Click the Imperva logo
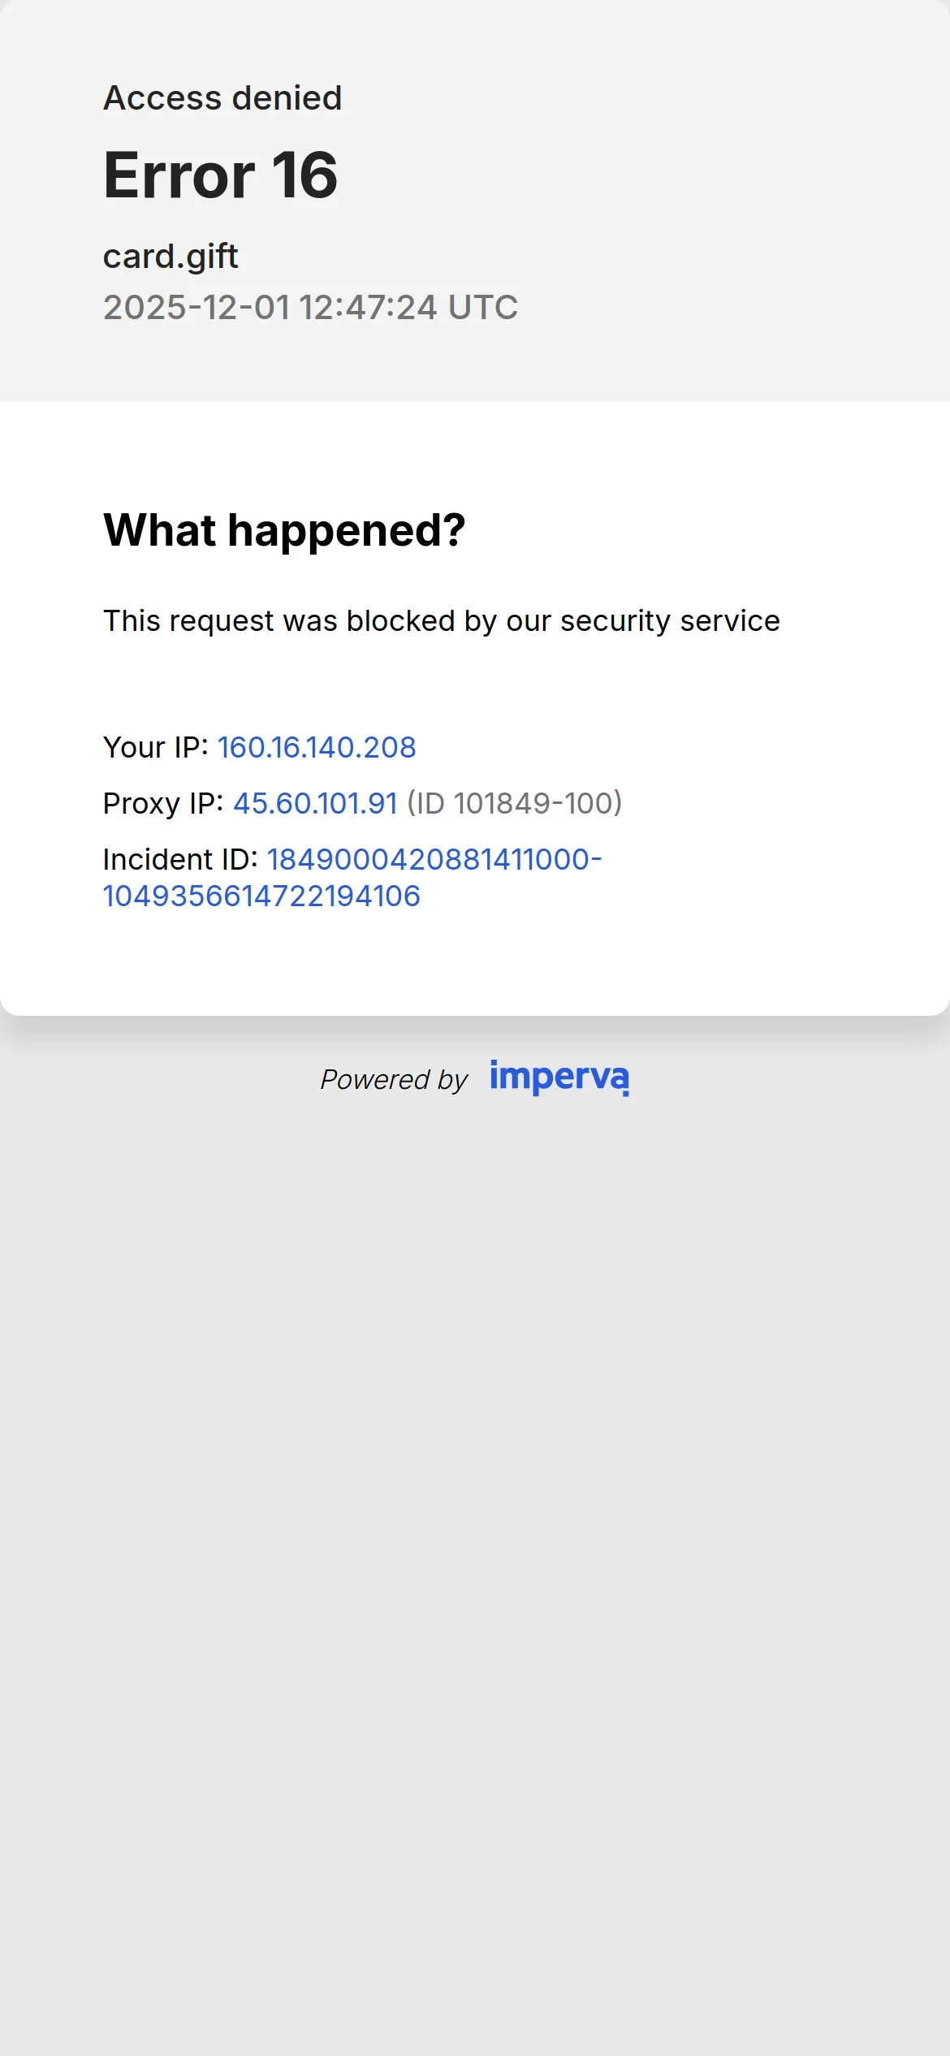Viewport: 950px width, 2056px height. point(559,1078)
